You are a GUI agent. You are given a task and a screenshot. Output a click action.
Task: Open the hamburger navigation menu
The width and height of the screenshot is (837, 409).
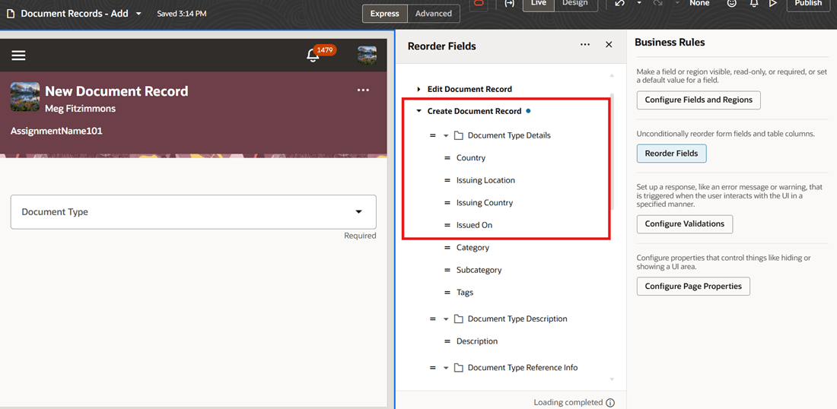tap(19, 55)
